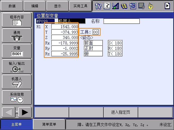Change the S< 180 posture setting

115,43
